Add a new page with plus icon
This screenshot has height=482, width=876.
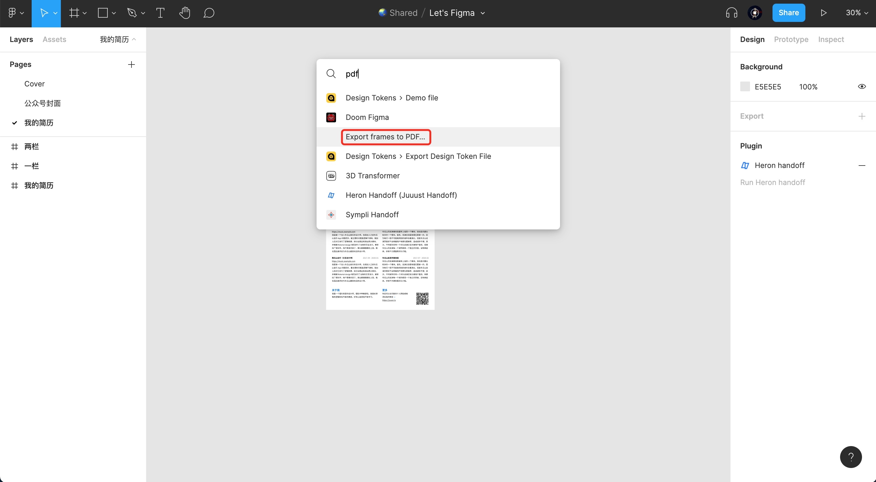[x=131, y=65]
